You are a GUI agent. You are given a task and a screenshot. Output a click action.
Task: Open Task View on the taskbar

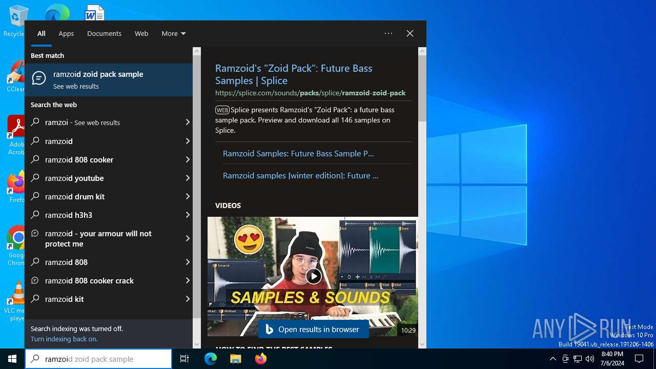[184, 359]
